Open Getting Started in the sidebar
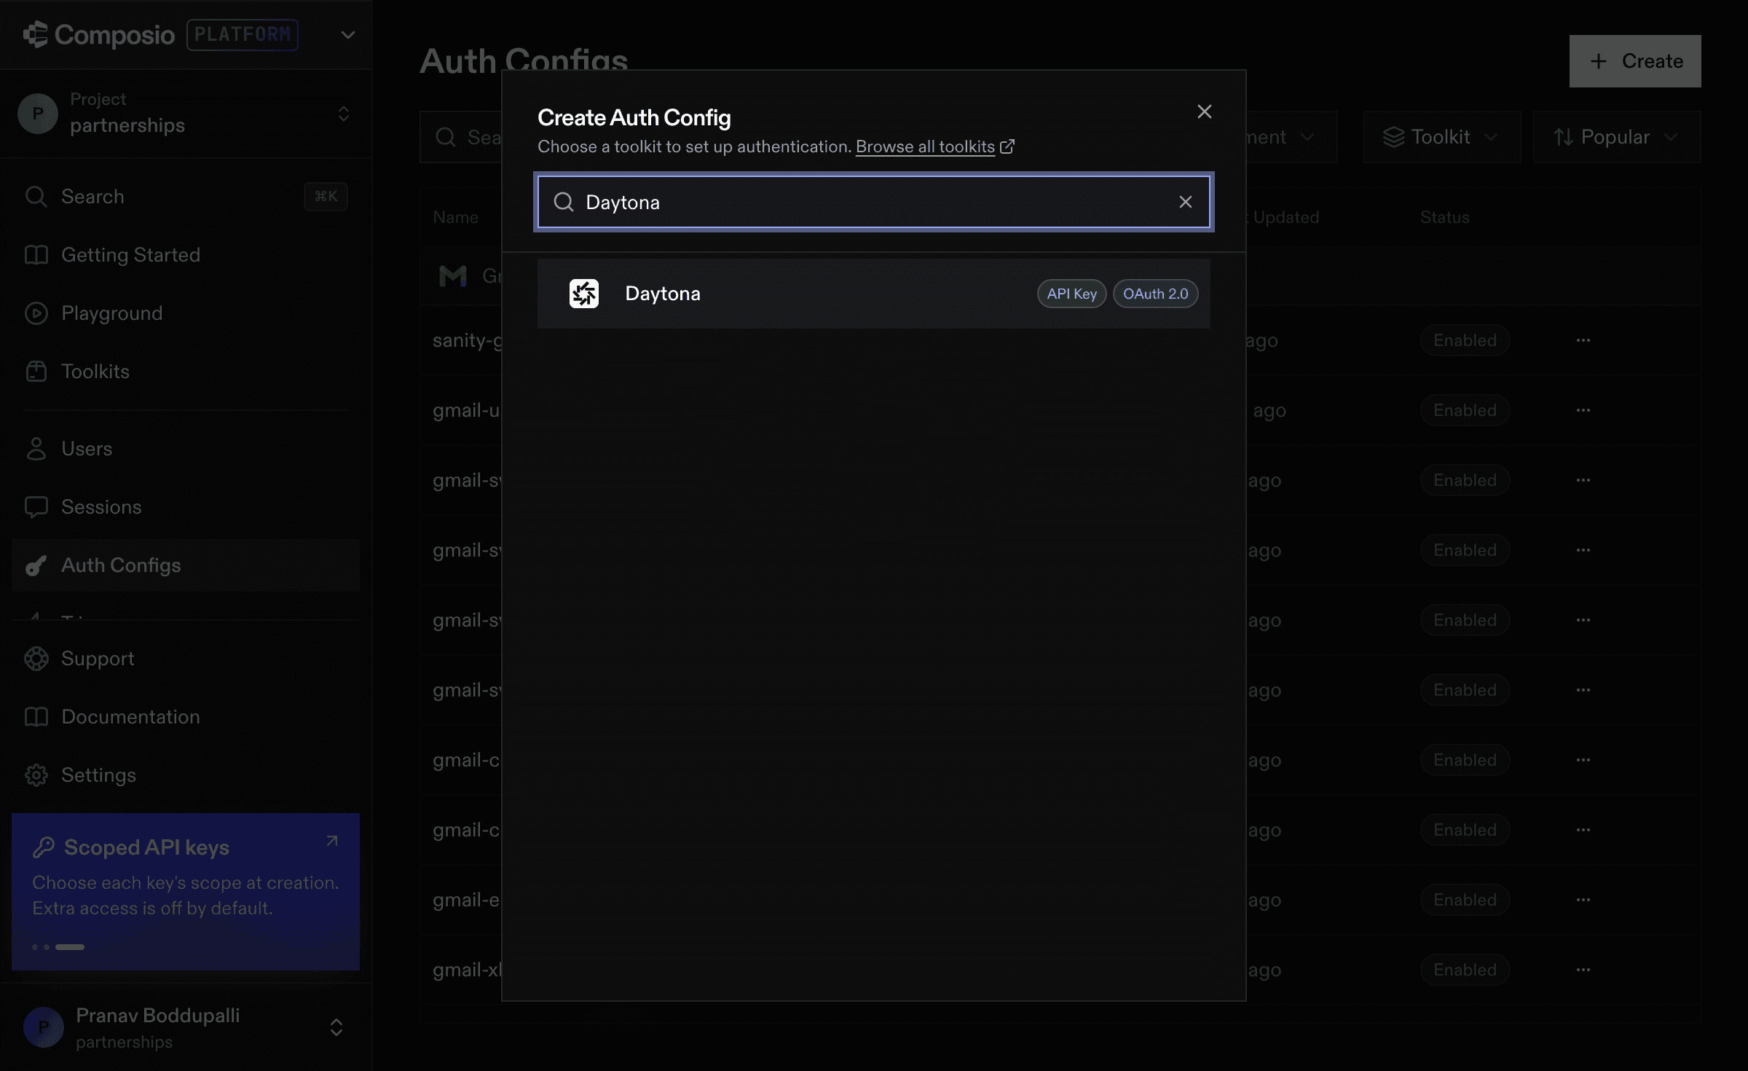The image size is (1748, 1071). 186,255
